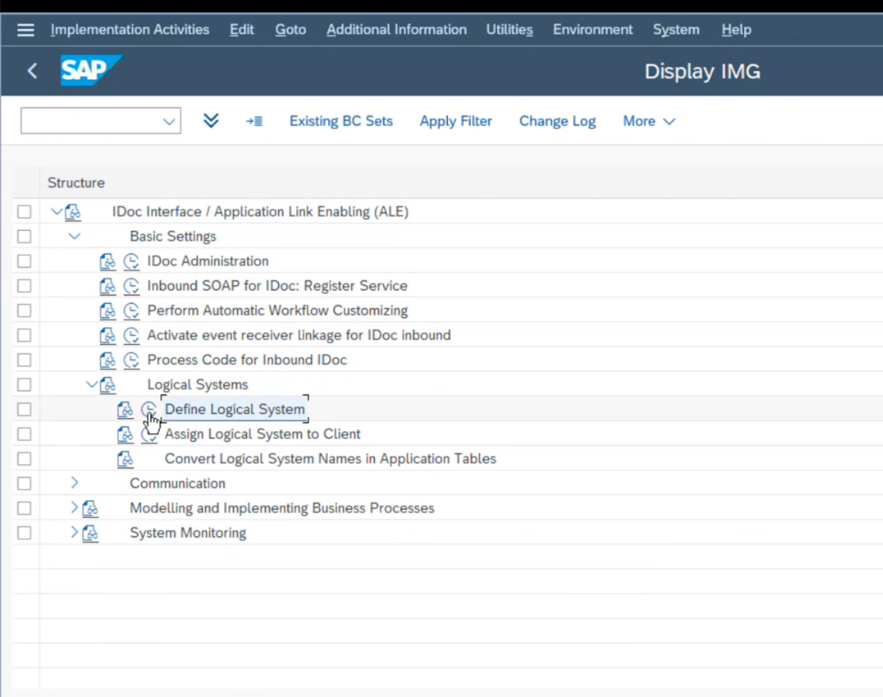Click the SAP logo
Screen dimensions: 883x697
[x=91, y=70]
